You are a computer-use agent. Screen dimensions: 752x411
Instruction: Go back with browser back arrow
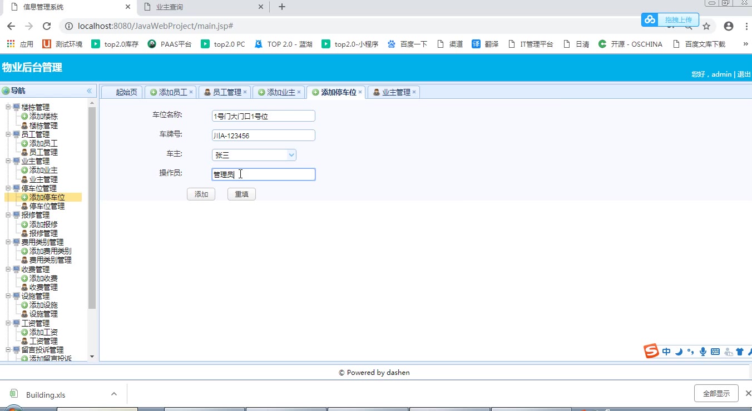tap(11, 26)
